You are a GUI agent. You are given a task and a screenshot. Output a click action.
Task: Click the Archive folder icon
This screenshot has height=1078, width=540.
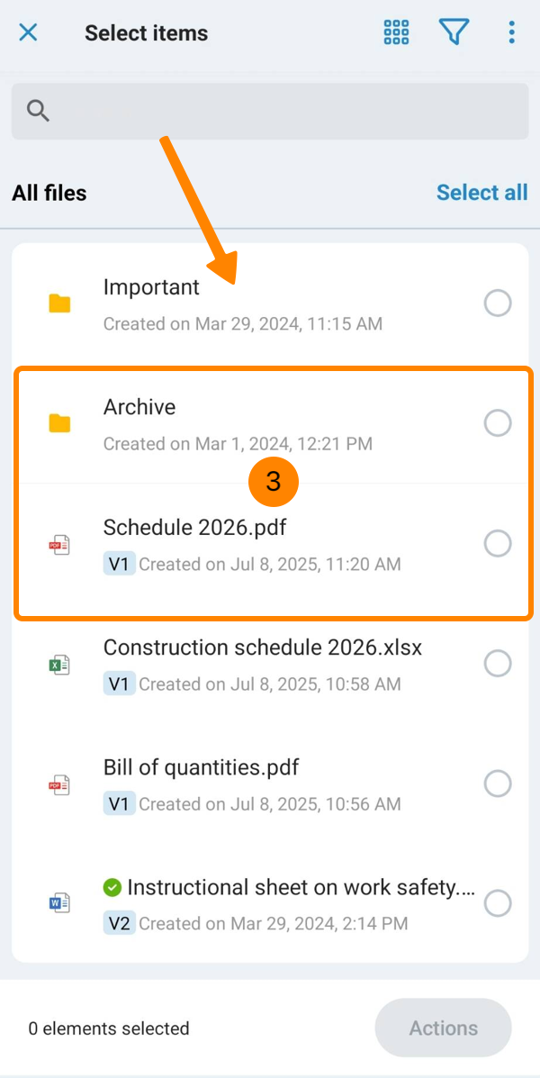(x=59, y=423)
